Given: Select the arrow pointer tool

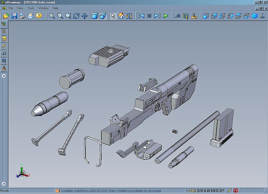Looking at the screenshot, I should point(113,16).
